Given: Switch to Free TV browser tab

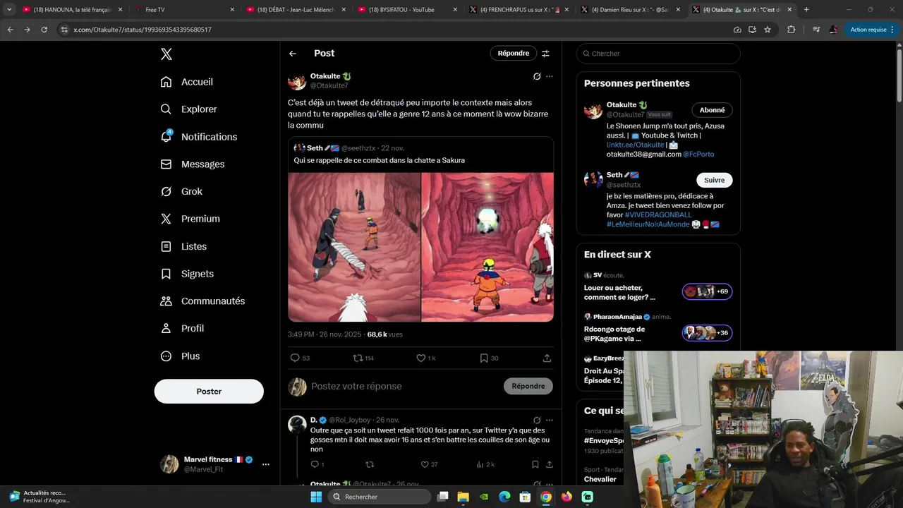Looking at the screenshot, I should click(185, 10).
